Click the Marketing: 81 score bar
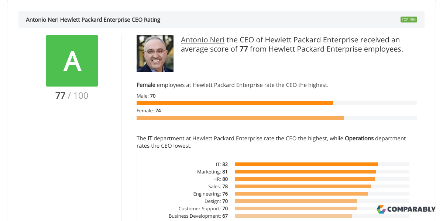This screenshot has height=221, width=443. pos(306,172)
